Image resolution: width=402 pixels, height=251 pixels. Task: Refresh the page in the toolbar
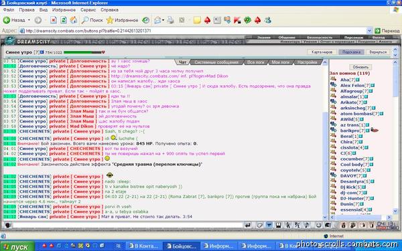pyautogui.click(x=64, y=20)
